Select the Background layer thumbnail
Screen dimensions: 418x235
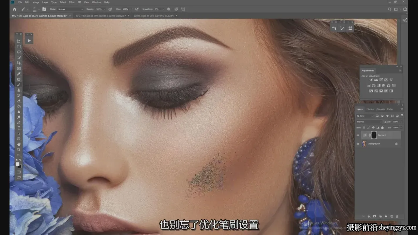tap(364, 144)
